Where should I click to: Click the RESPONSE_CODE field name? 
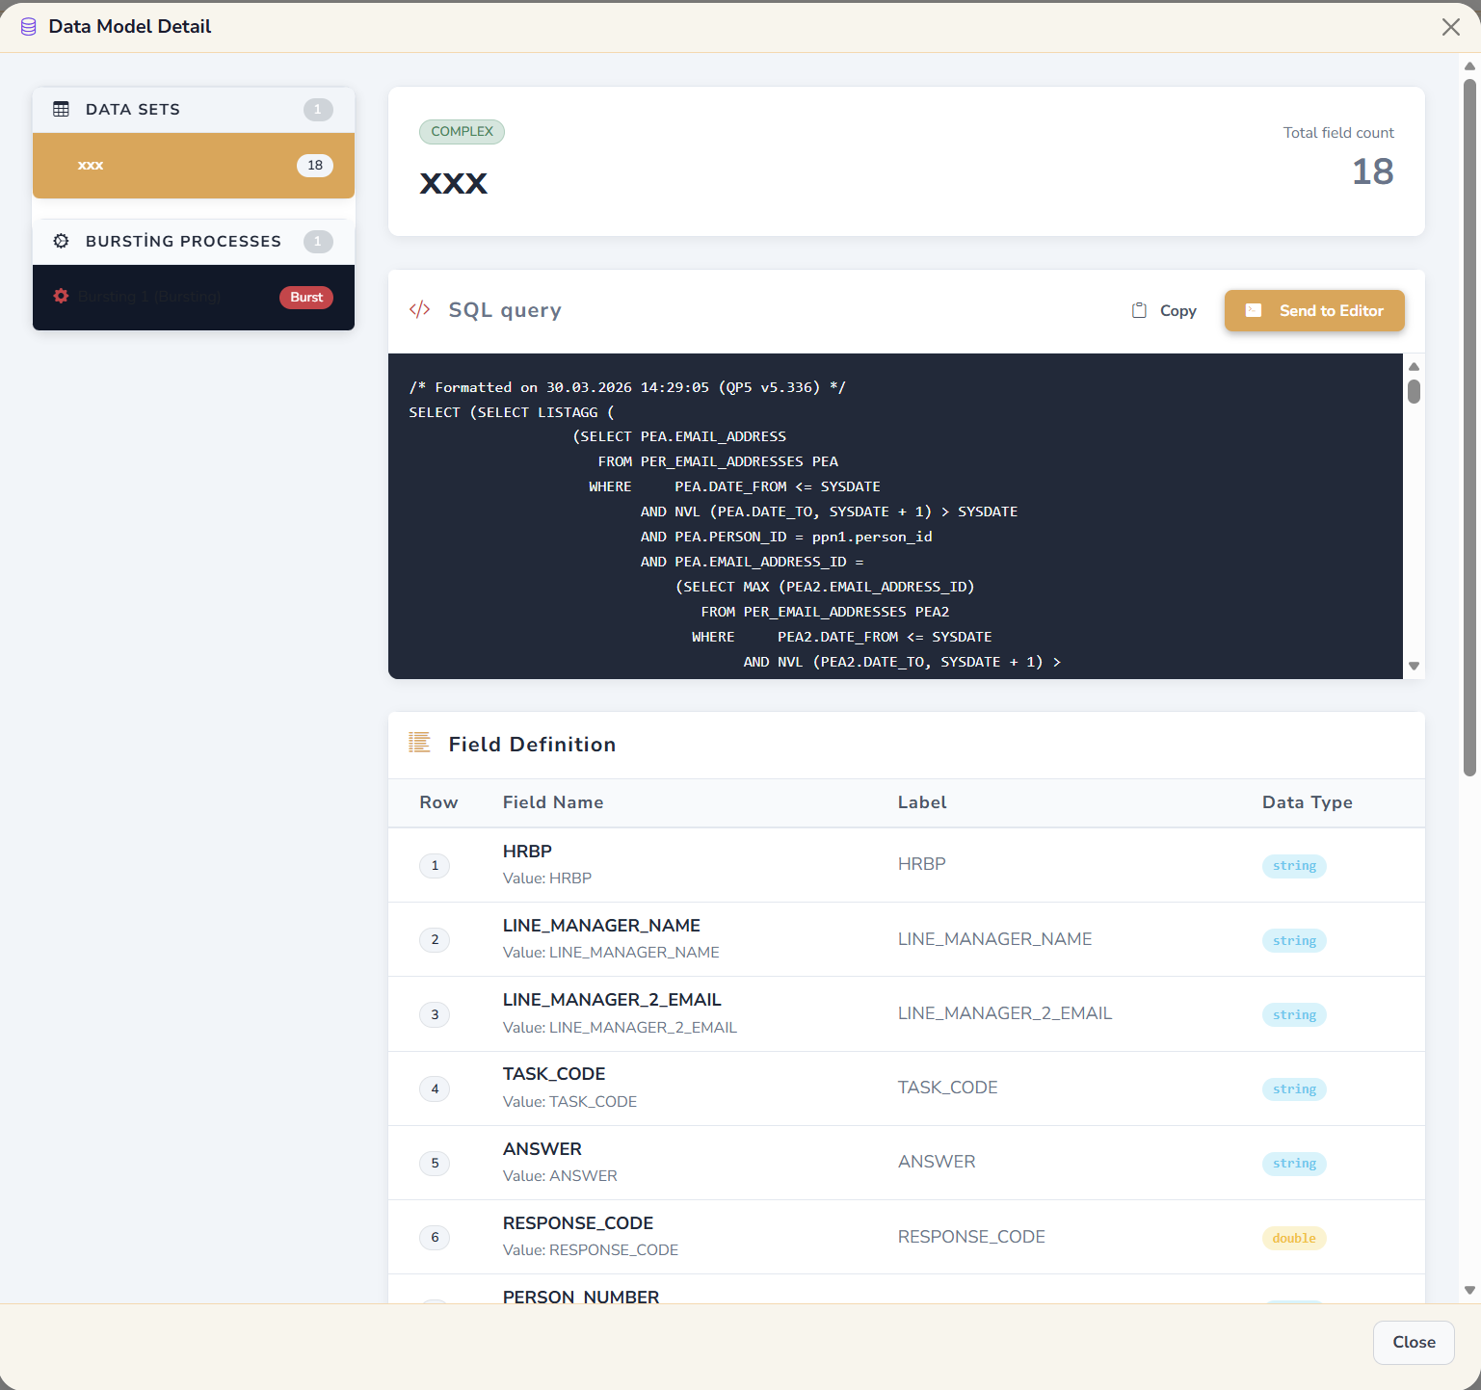click(578, 1223)
